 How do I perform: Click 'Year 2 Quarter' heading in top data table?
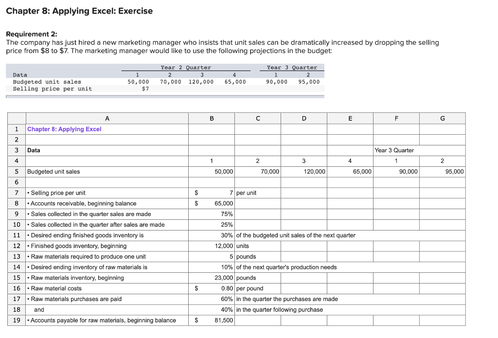pyautogui.click(x=186, y=67)
